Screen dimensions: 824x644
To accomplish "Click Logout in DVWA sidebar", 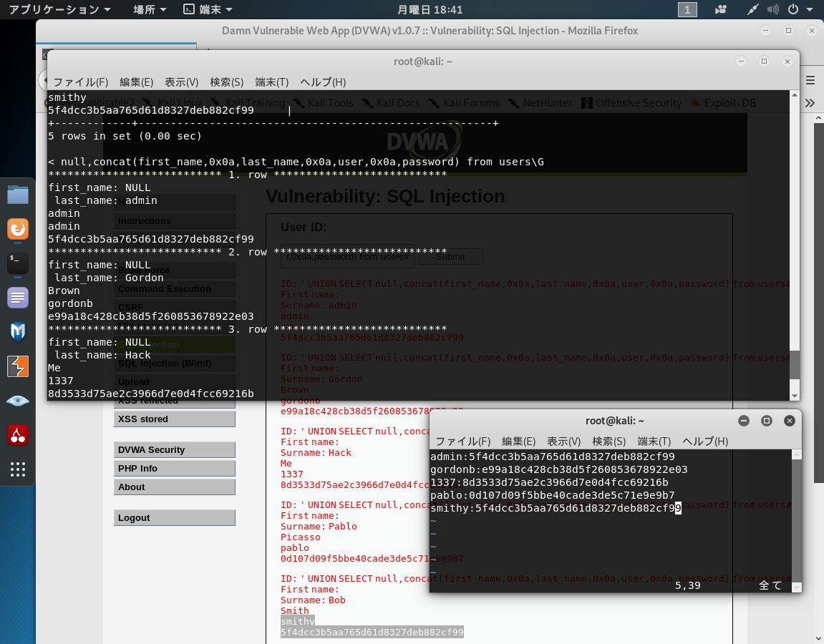I will pos(175,517).
